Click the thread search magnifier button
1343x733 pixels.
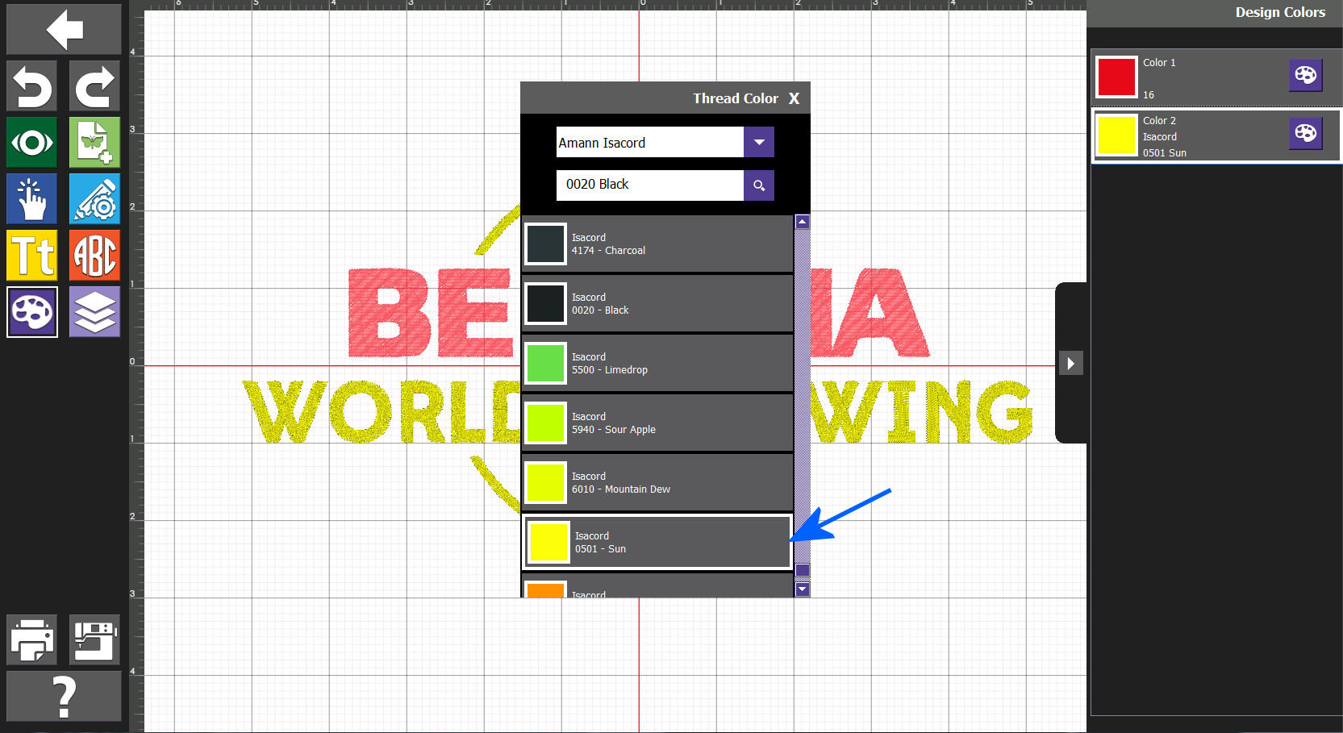click(759, 185)
